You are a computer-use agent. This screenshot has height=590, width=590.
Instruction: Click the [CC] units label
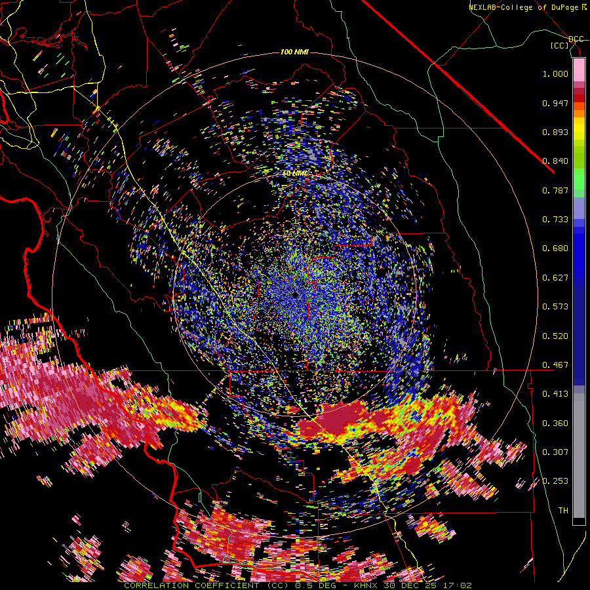(560, 46)
